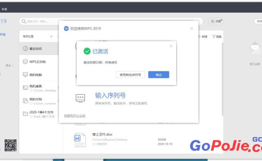
Task: Click the 302KB file size text
Action: click(162, 140)
